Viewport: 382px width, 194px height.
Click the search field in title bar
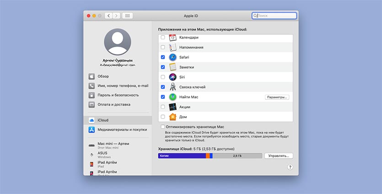tap(276, 16)
